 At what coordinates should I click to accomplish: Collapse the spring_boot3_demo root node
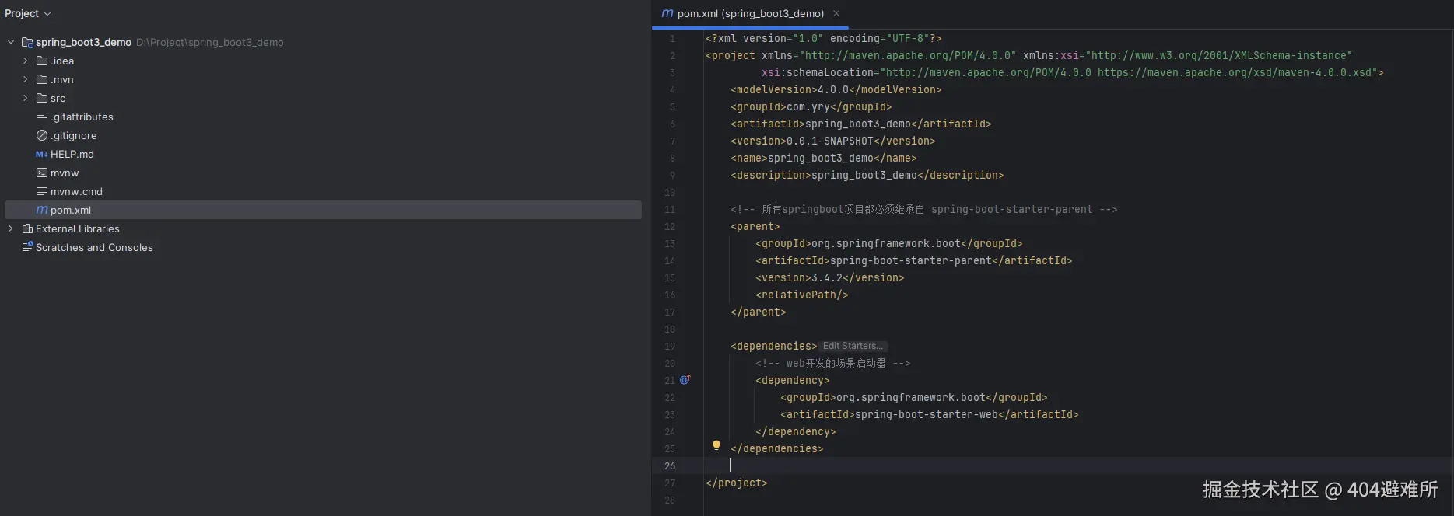pyautogui.click(x=11, y=42)
